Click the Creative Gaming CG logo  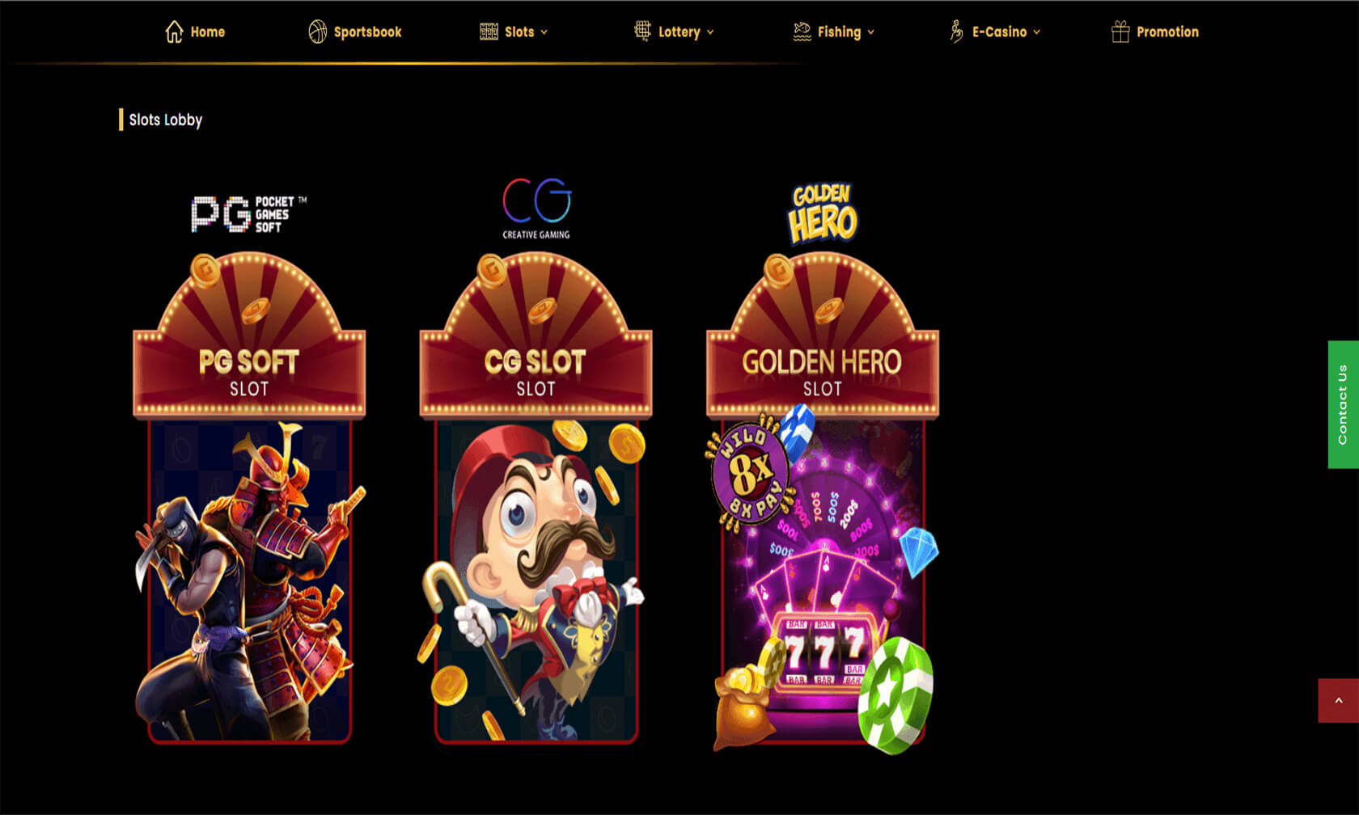(536, 209)
